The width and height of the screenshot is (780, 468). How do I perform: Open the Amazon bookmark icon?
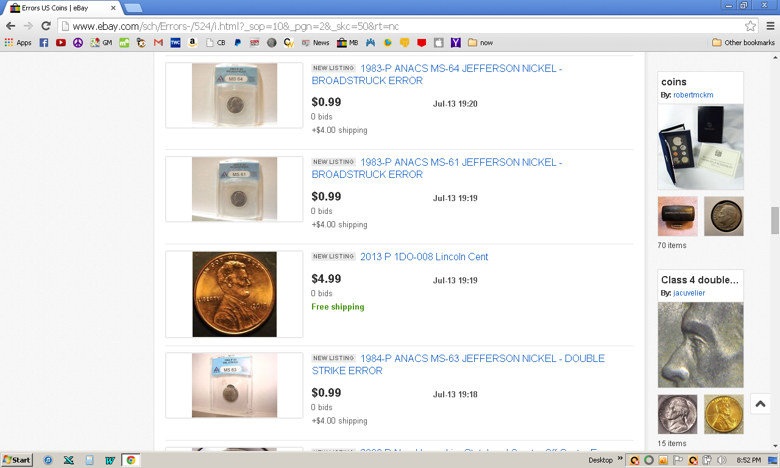(193, 43)
